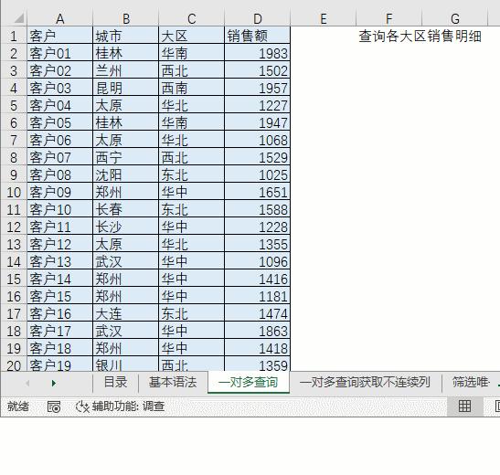Viewport: 500px width, 475px height.
Task: Click the title 查询各大区销售明细
Action: pyautogui.click(x=420, y=36)
